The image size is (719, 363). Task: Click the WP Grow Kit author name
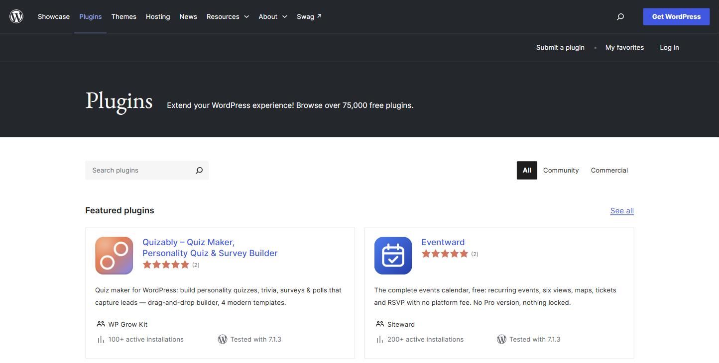point(128,324)
